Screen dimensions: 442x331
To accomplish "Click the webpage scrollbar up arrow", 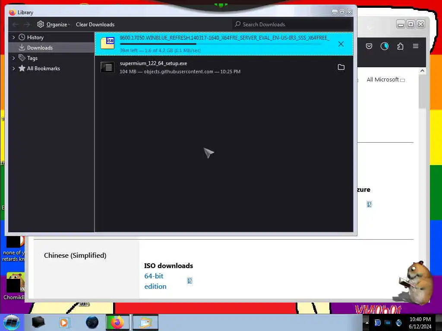I will (422, 71).
